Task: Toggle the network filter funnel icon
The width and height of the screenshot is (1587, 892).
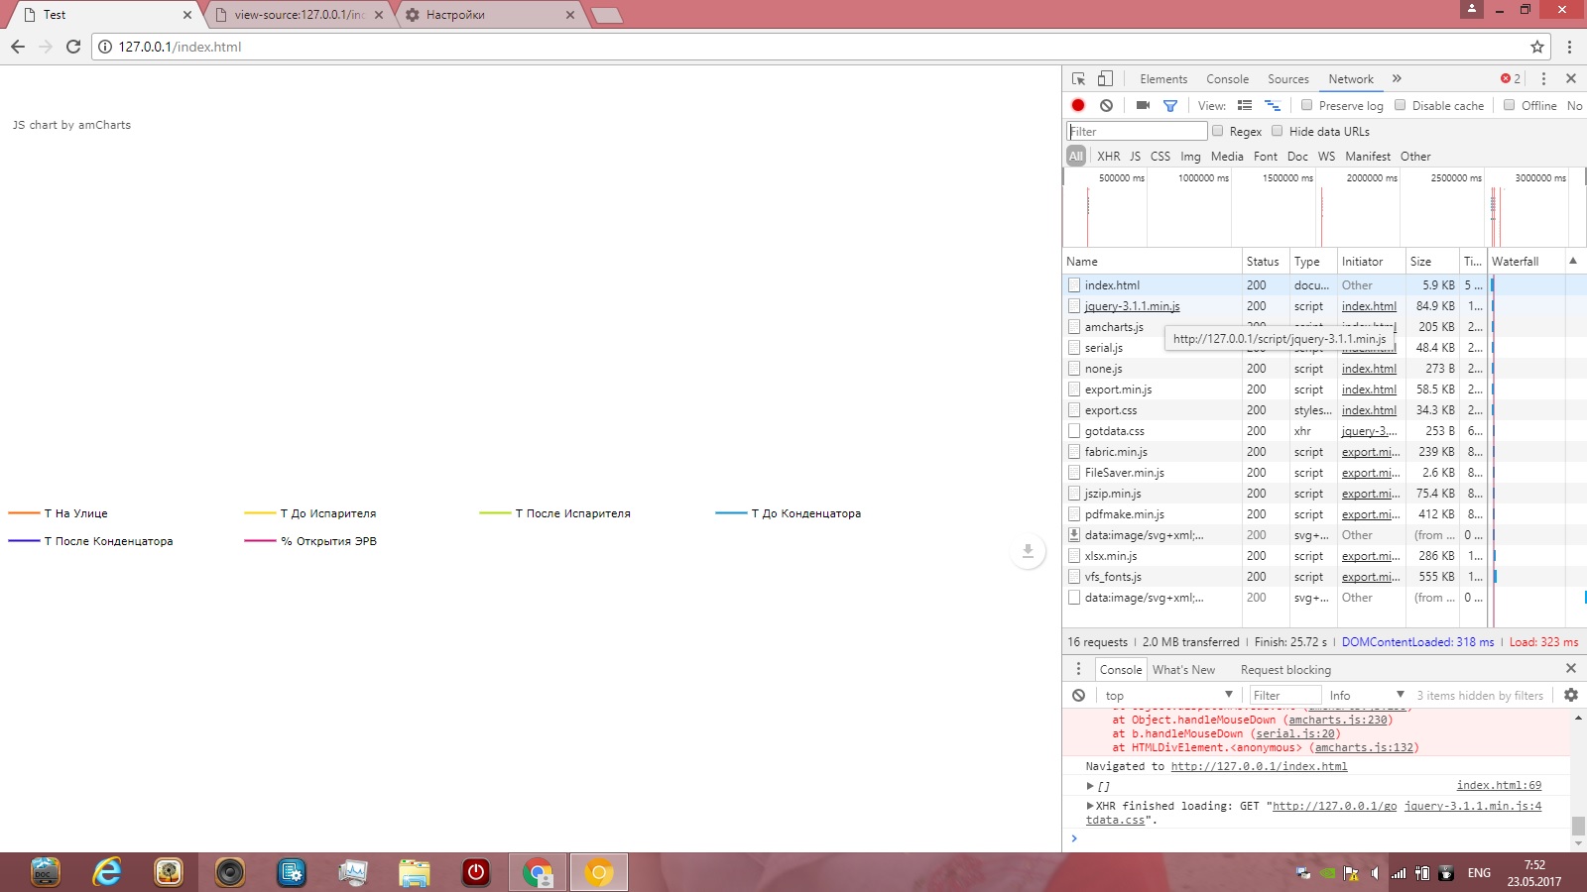Action: [x=1170, y=105]
